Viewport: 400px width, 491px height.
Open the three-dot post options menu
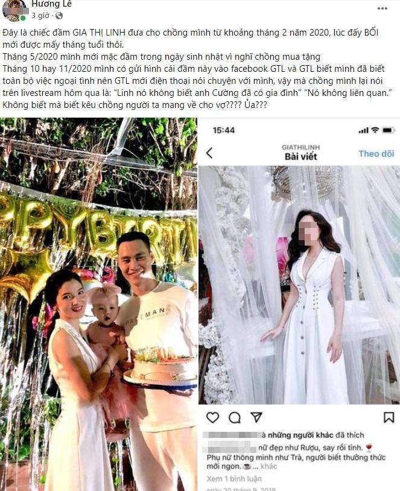tap(383, 8)
